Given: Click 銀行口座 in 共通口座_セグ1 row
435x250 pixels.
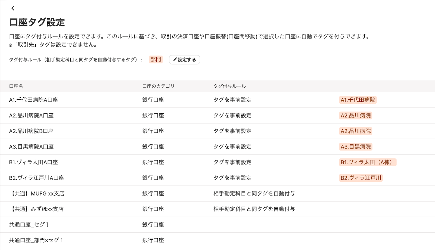Looking at the screenshot, I should 153,225.
